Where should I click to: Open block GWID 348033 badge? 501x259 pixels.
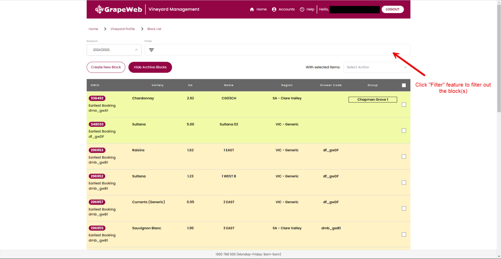(97, 124)
